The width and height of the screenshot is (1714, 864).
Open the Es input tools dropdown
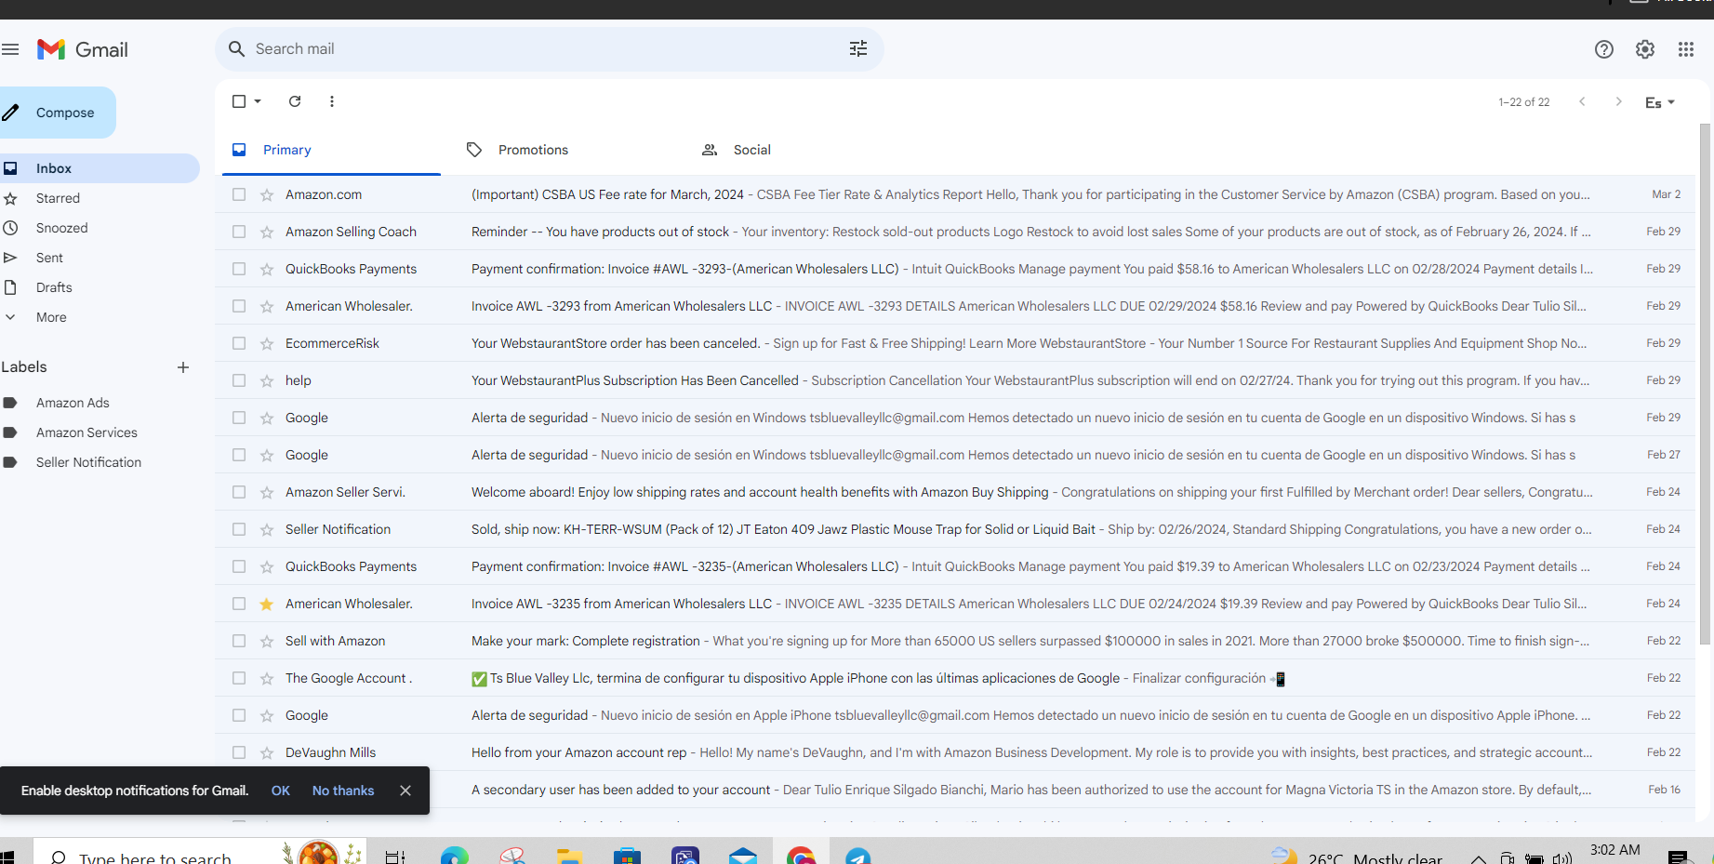click(x=1660, y=102)
